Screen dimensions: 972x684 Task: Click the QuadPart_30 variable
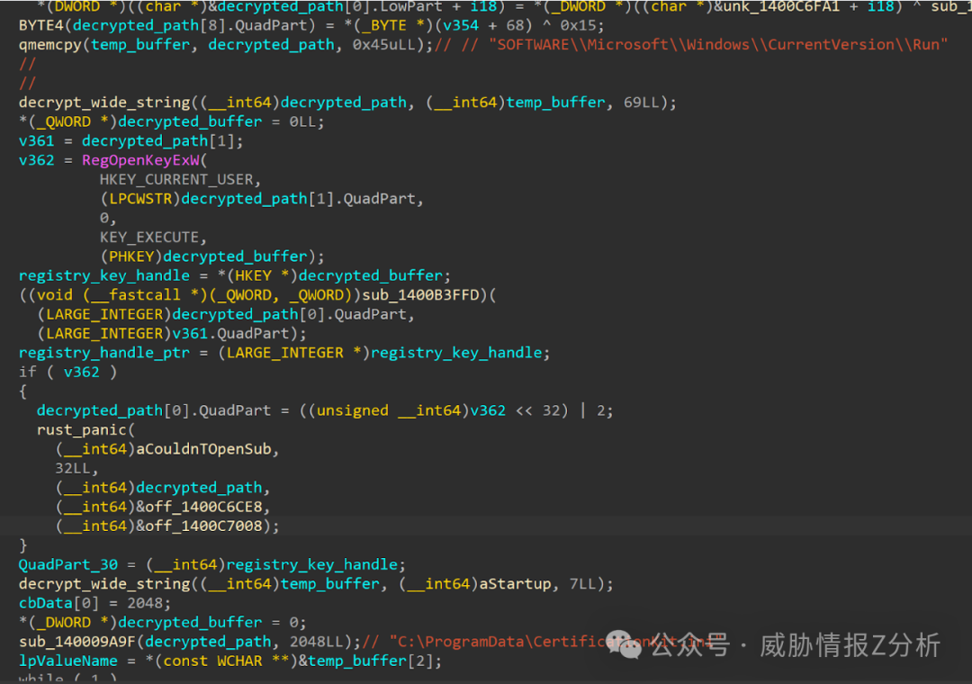coord(68,564)
